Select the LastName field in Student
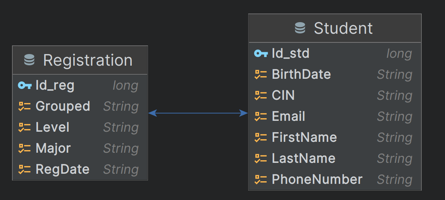Screen dimensions: 445x200 (303, 158)
